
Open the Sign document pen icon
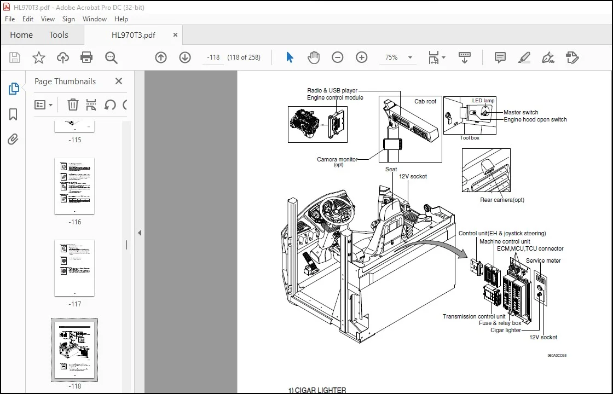(x=548, y=57)
